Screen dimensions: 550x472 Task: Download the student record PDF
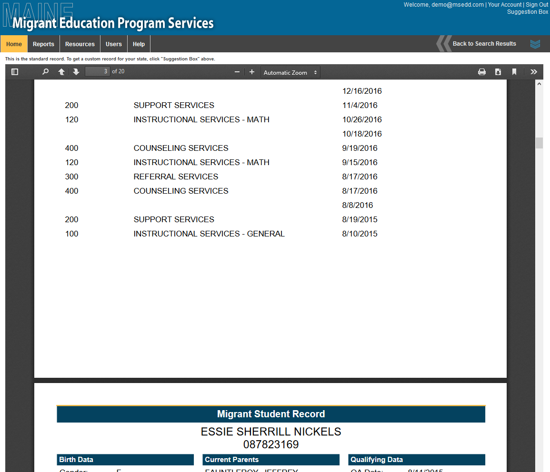coord(498,71)
